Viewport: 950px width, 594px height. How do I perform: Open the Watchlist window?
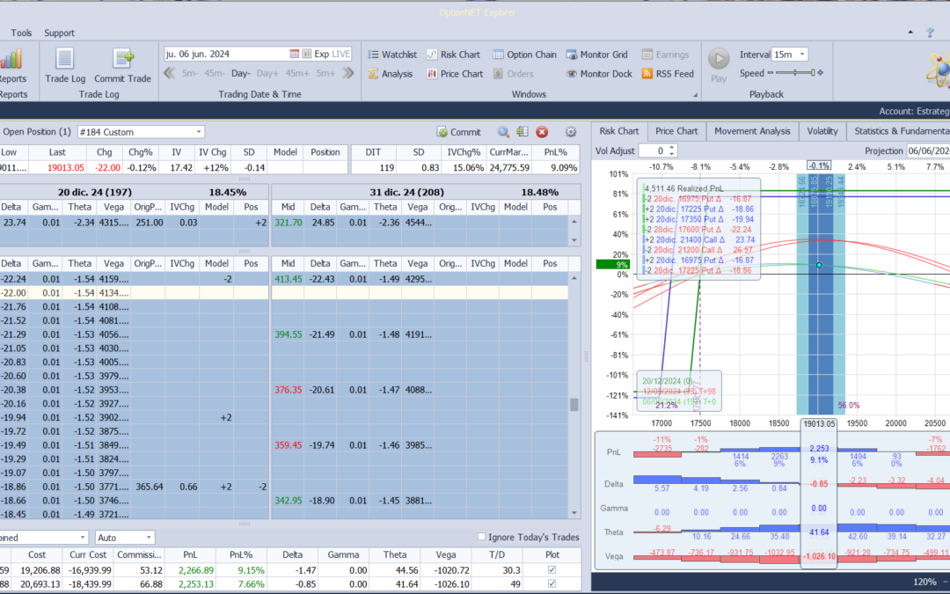(x=392, y=55)
